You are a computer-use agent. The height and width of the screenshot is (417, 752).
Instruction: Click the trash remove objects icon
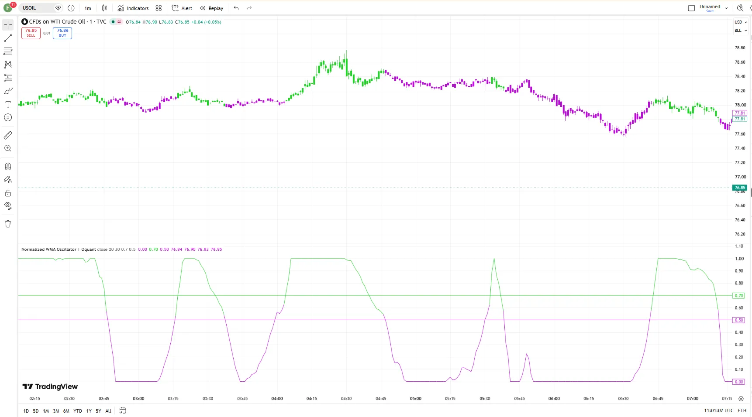click(x=8, y=224)
